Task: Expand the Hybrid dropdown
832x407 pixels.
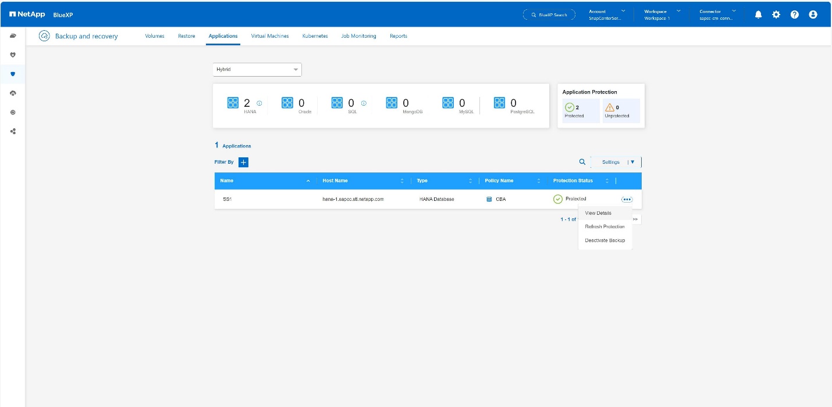Action: [x=257, y=70]
